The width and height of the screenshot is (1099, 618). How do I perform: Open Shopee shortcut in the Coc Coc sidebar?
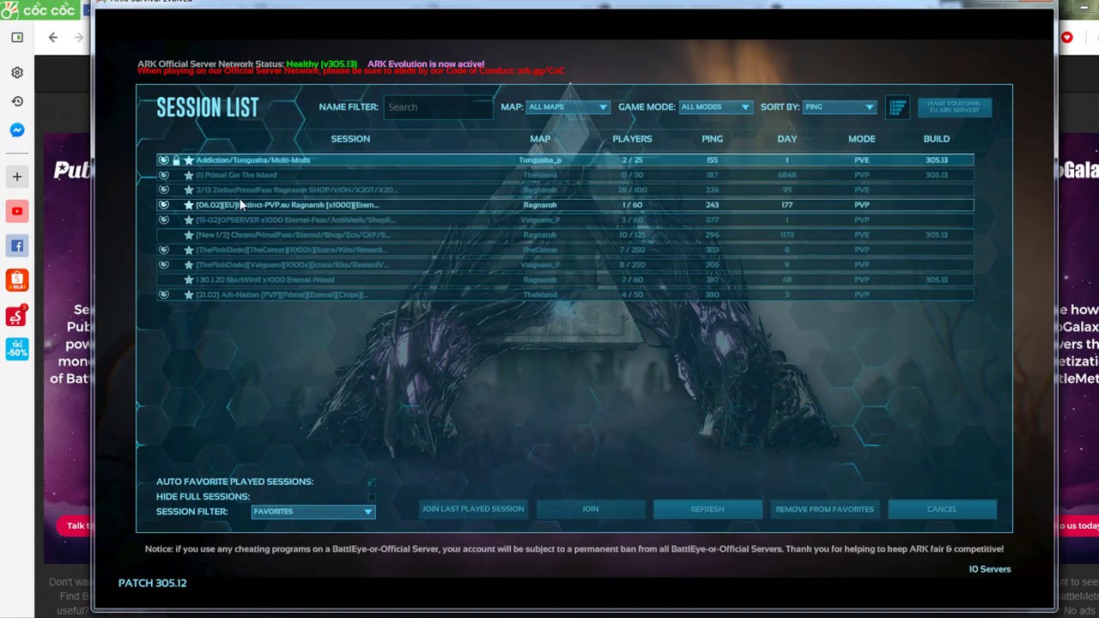click(17, 281)
